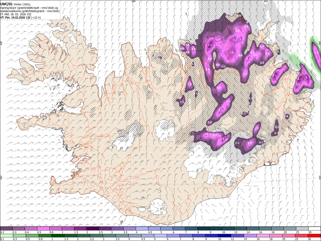Click the 'slydda/snjókoma' legend description line
The height and width of the screenshot is (241, 321).
30,11
